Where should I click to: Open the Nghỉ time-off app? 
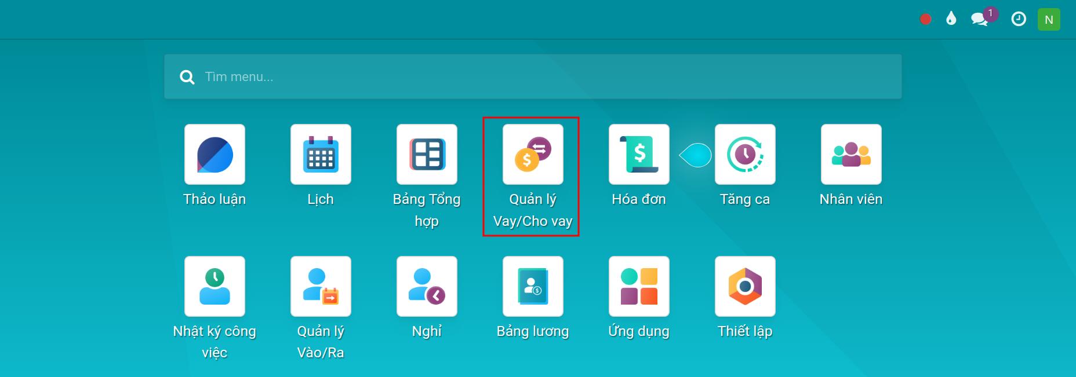[427, 286]
